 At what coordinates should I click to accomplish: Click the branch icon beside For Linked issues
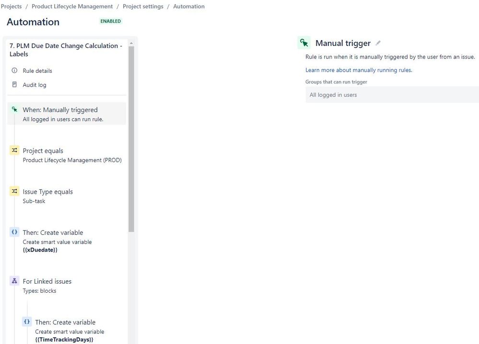pos(14,281)
